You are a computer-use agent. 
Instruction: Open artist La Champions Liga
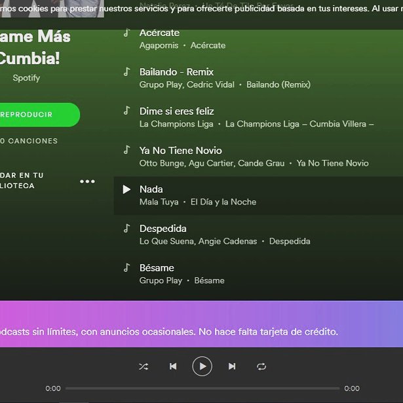(176, 124)
